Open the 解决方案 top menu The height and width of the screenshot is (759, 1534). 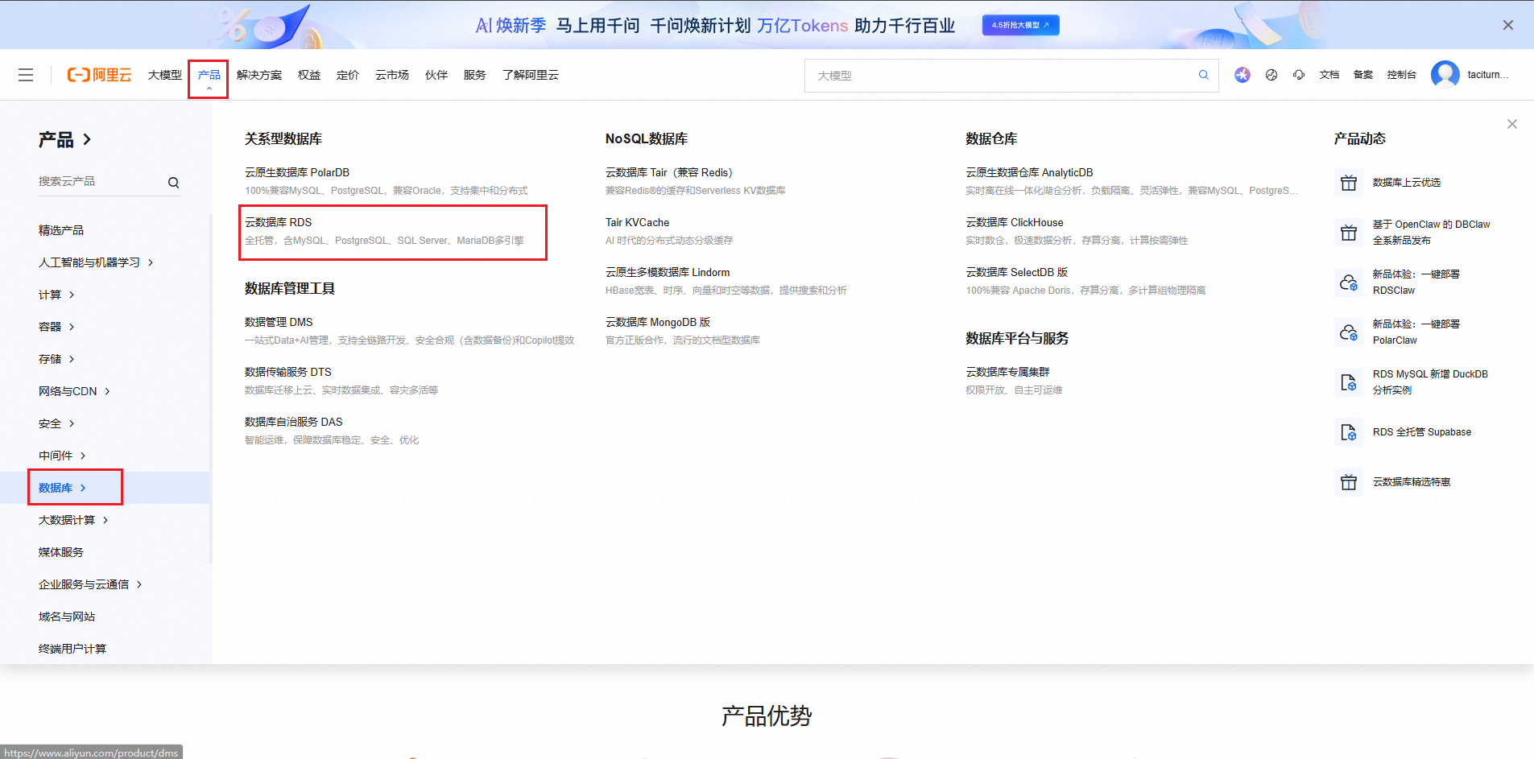(x=259, y=75)
